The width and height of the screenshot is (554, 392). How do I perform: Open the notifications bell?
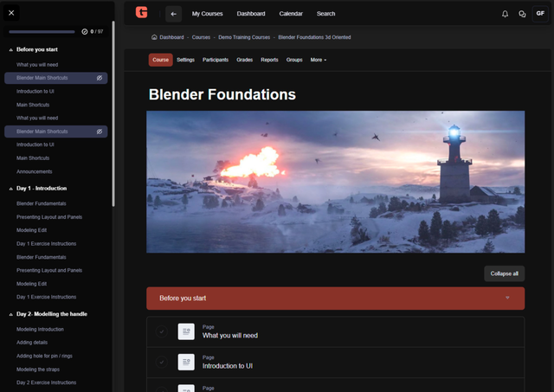point(506,14)
